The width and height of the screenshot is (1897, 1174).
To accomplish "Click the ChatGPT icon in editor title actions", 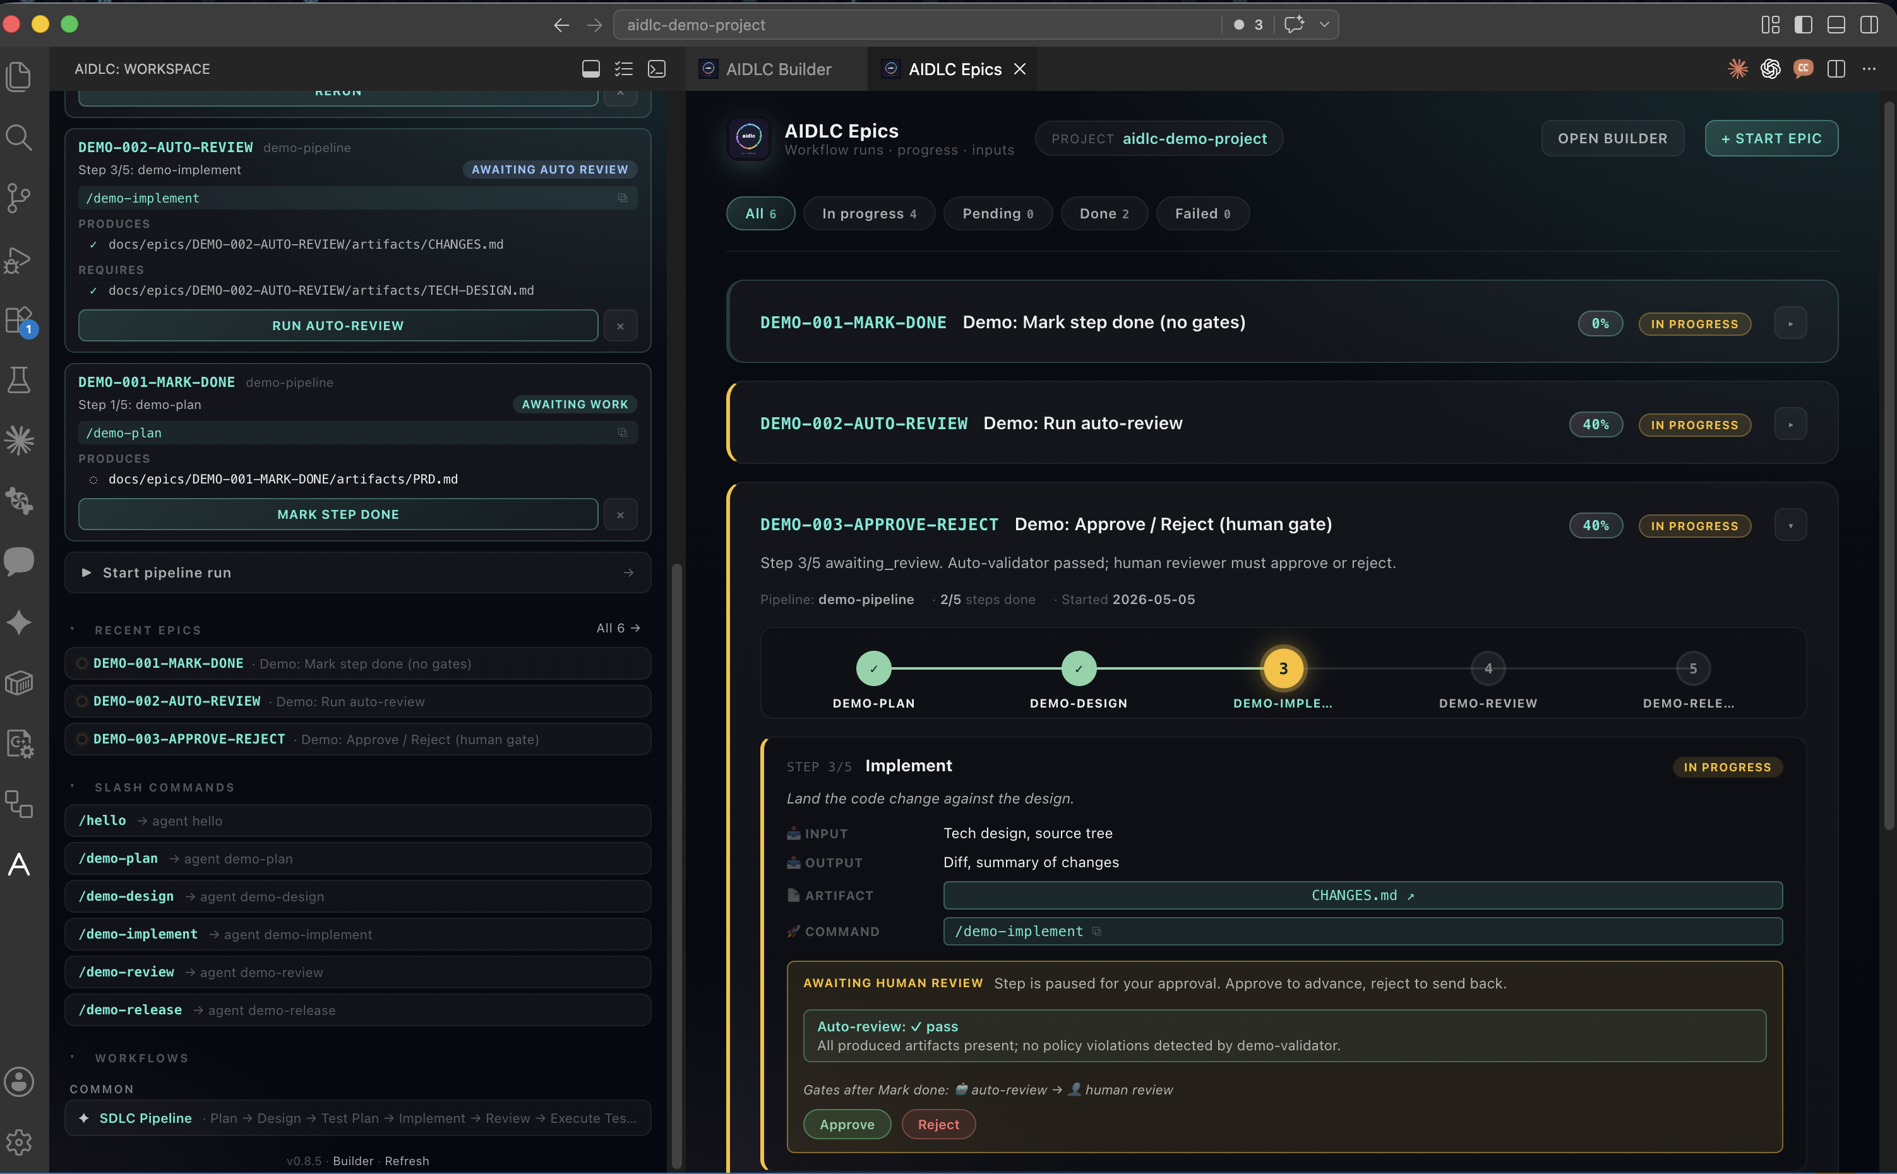I will pyautogui.click(x=1770, y=69).
